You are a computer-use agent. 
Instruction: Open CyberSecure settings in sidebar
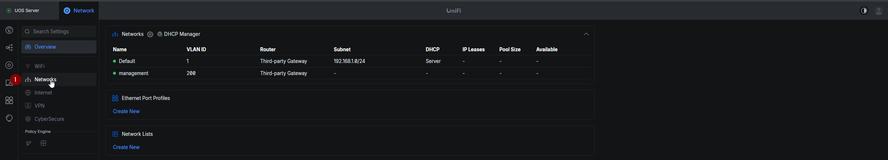[x=49, y=119]
